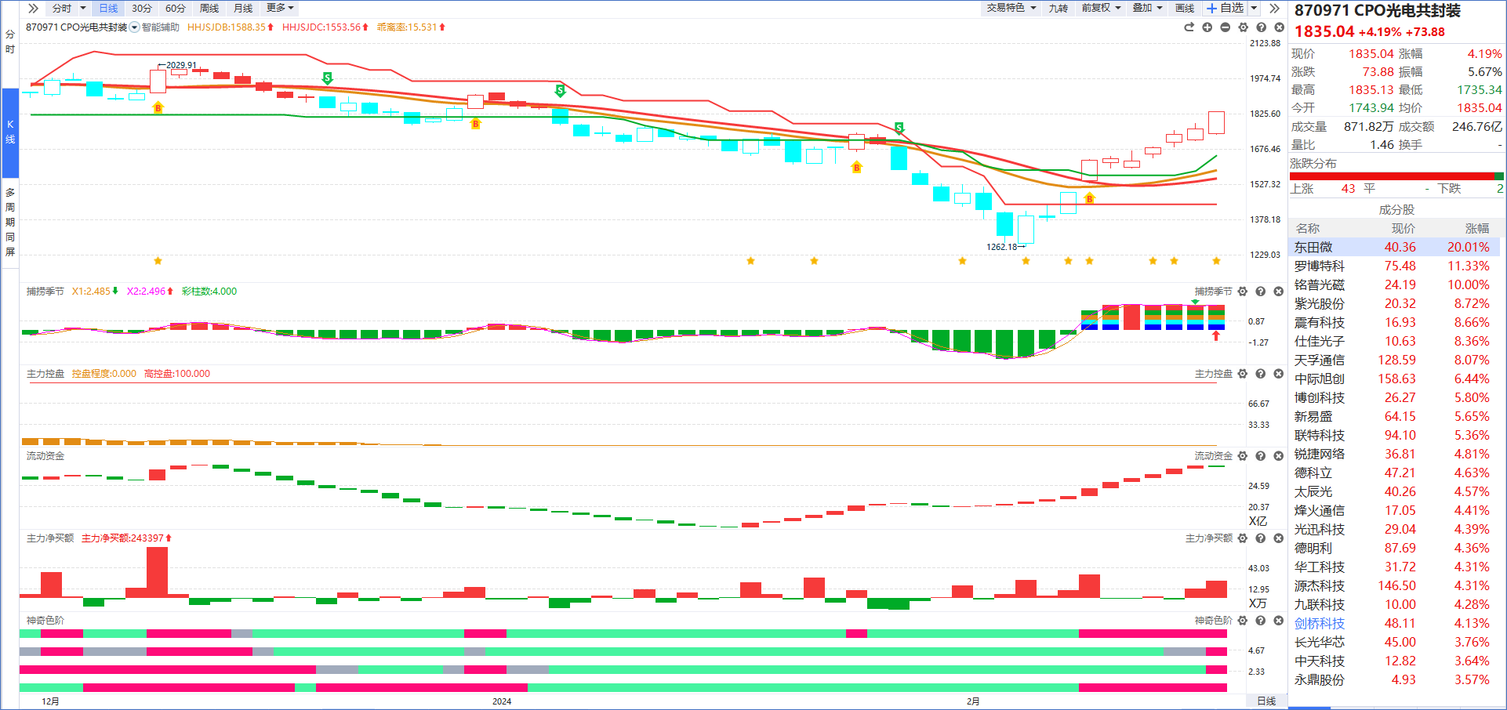Switch to the 周线 weekly tab
This screenshot has height=710, width=1507.
point(209,9)
